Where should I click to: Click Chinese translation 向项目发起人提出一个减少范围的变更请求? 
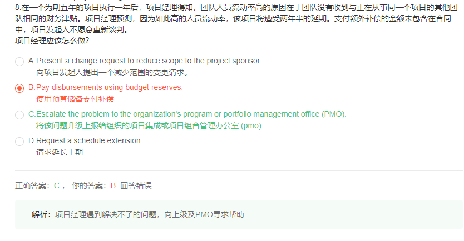(112, 72)
